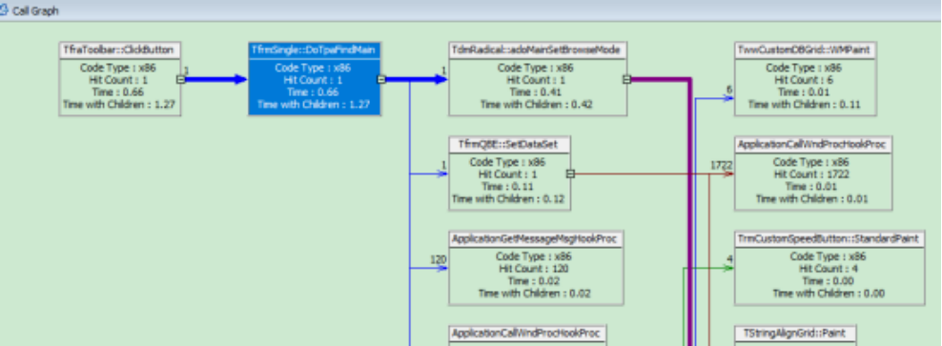
Task: Select the TfrmQBE::SetDataSet node
Action: click(x=509, y=173)
